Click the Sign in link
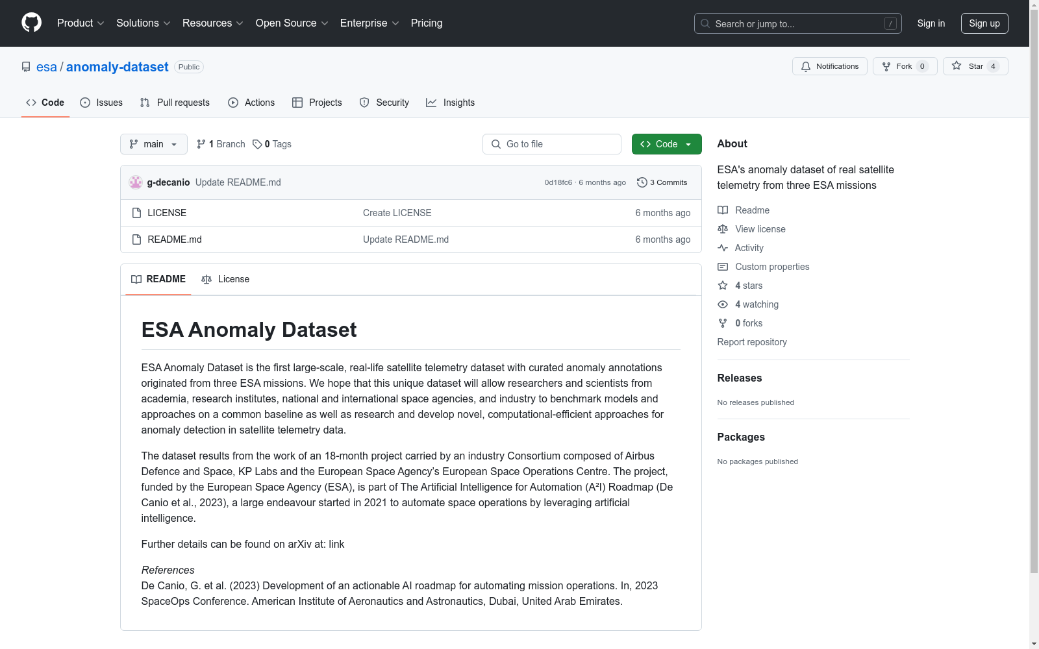 931,23
